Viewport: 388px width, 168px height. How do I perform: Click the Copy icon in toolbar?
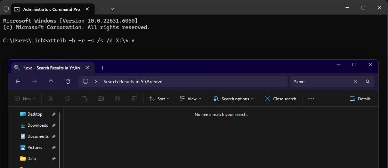[67, 99]
